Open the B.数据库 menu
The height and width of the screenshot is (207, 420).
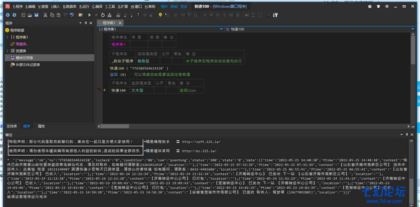tap(69, 6)
